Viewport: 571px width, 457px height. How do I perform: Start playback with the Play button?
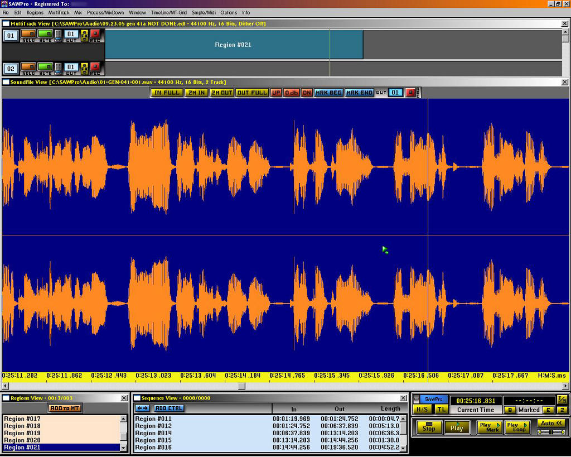[x=457, y=427]
